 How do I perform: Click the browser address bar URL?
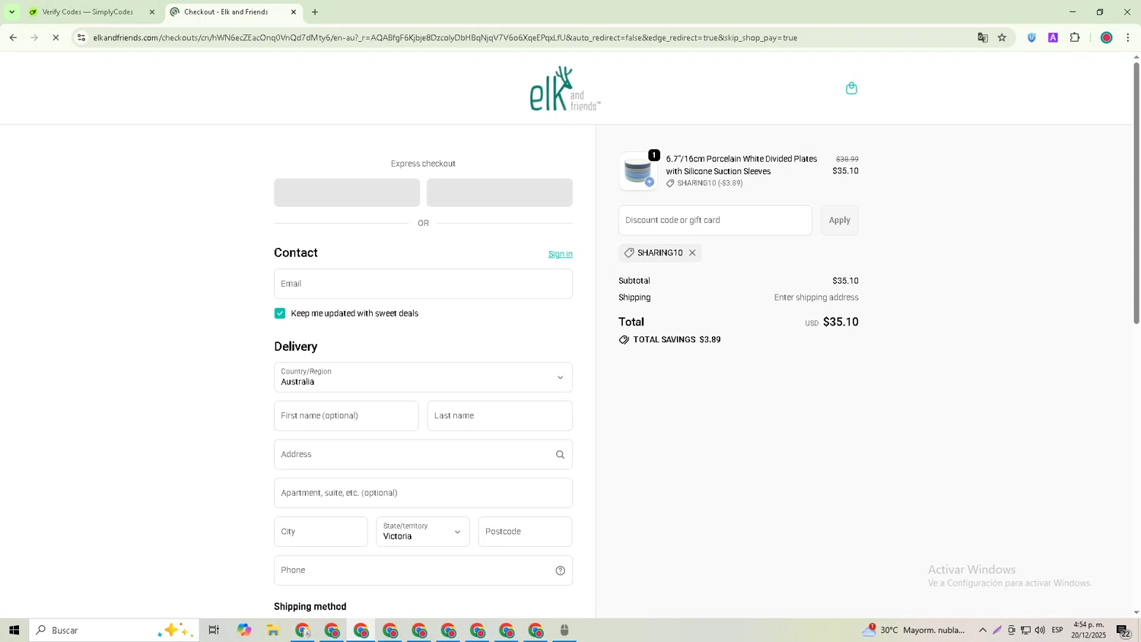coord(445,37)
